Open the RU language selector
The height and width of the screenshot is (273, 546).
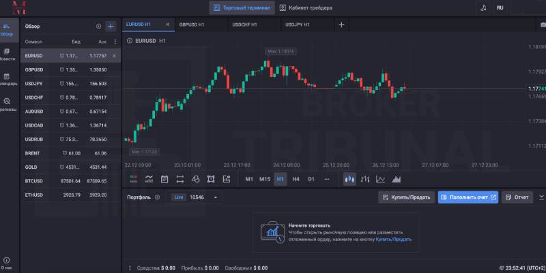pos(519,7)
